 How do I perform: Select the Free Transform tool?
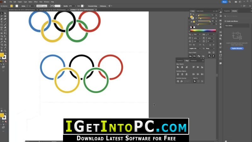click(5, 33)
